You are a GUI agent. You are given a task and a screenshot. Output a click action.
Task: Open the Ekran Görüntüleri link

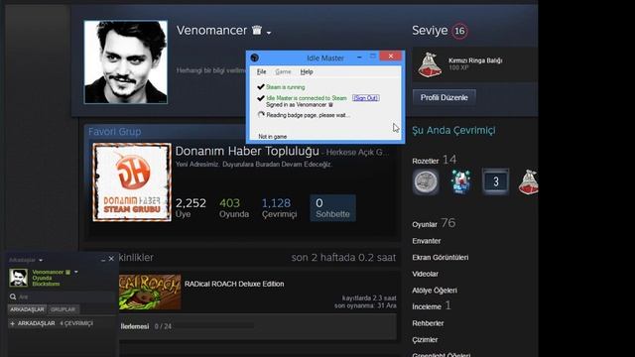pyautogui.click(x=441, y=258)
